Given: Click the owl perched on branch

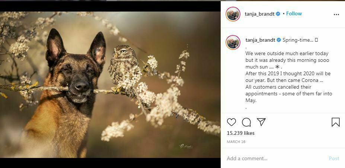Looking at the screenshot, I should pos(123,66).
